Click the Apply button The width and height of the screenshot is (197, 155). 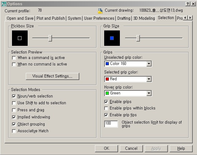click(156, 149)
